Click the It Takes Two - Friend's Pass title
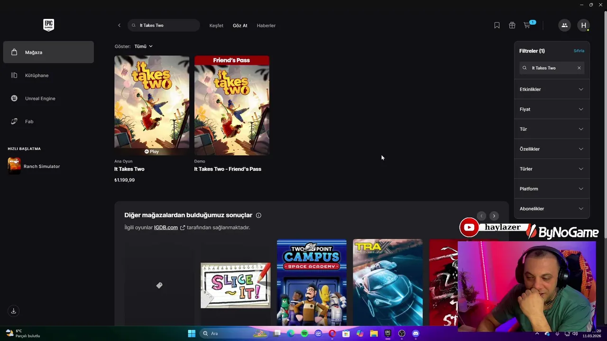This screenshot has width=607, height=341. 228,169
